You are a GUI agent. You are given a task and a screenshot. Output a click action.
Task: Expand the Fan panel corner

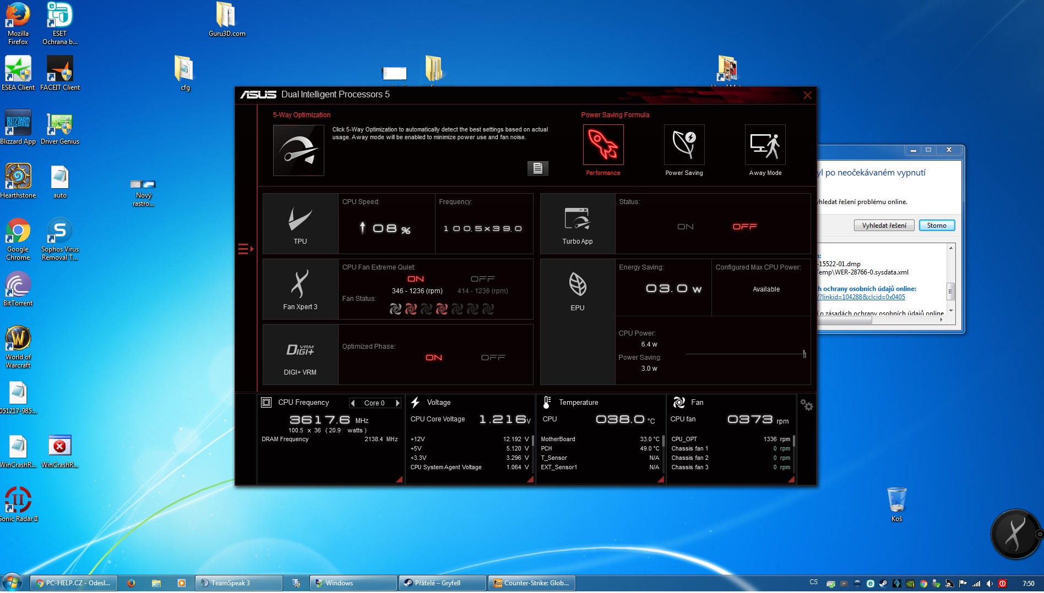coord(791,480)
